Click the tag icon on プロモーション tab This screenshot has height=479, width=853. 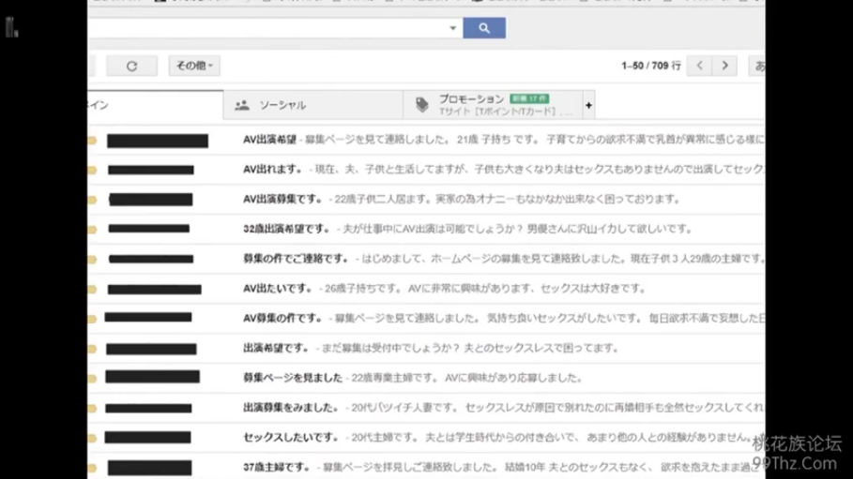422,105
